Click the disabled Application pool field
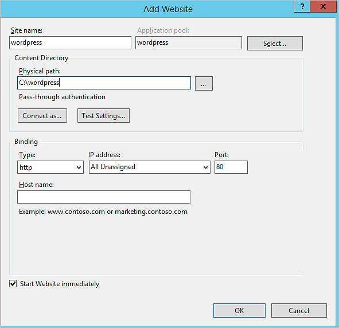The width and height of the screenshot is (339, 328). pos(189,42)
